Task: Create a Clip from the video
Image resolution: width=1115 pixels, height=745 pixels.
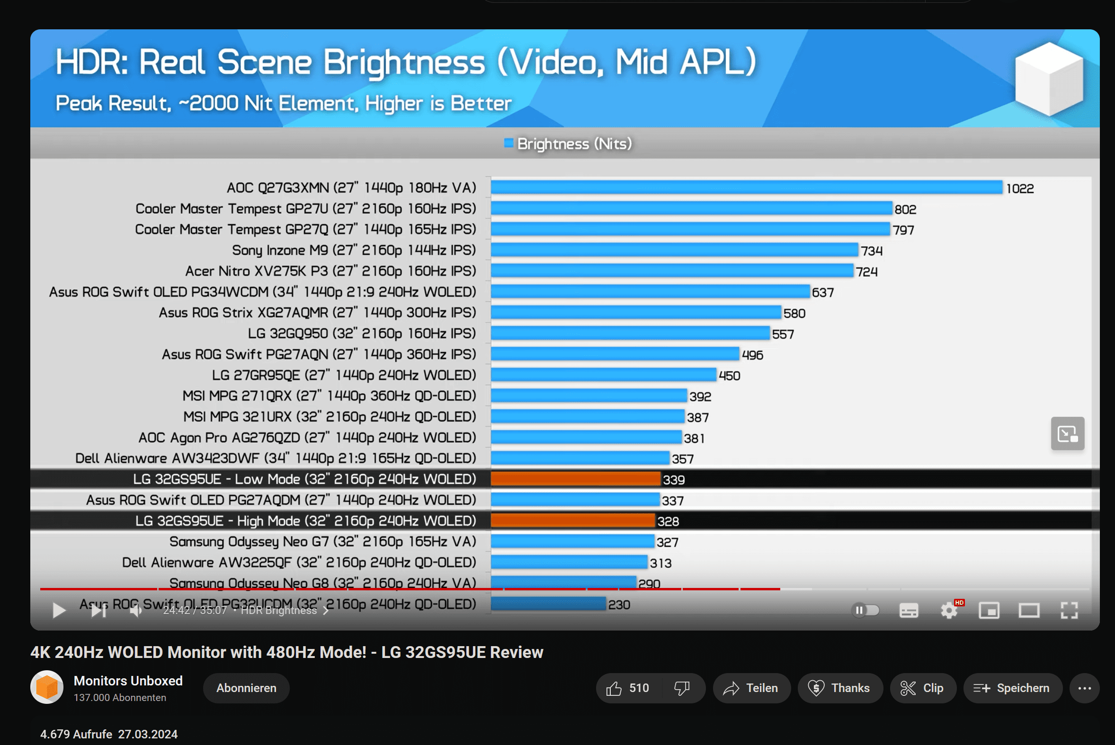Action: click(922, 688)
